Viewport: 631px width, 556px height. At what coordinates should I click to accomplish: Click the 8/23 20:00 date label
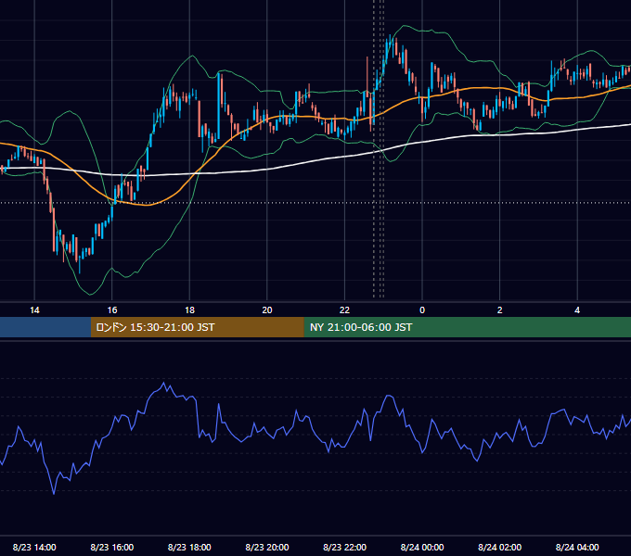coord(267,547)
